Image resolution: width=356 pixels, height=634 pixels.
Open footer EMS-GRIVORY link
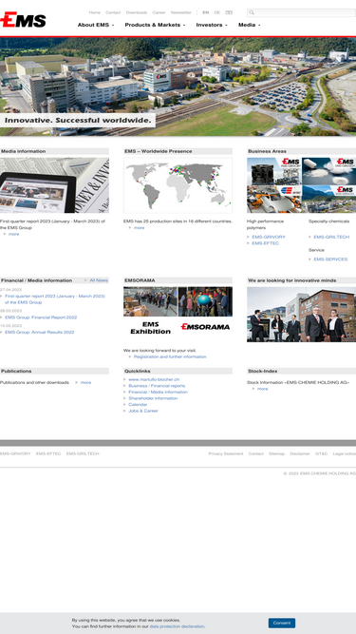click(15, 453)
